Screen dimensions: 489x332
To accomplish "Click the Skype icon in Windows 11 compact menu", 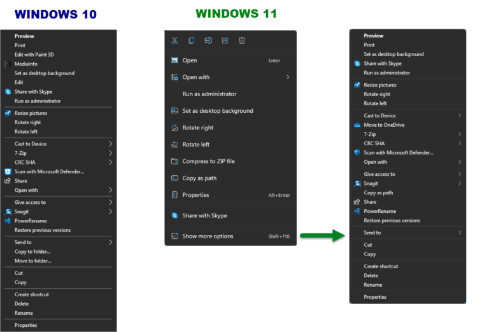I will 174,215.
